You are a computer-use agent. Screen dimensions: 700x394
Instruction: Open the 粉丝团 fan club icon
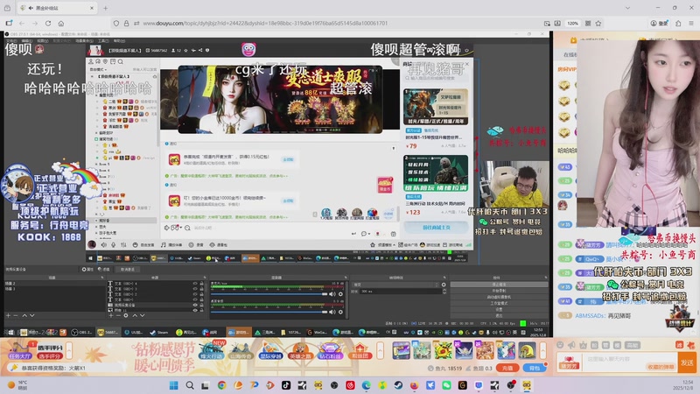point(360,351)
